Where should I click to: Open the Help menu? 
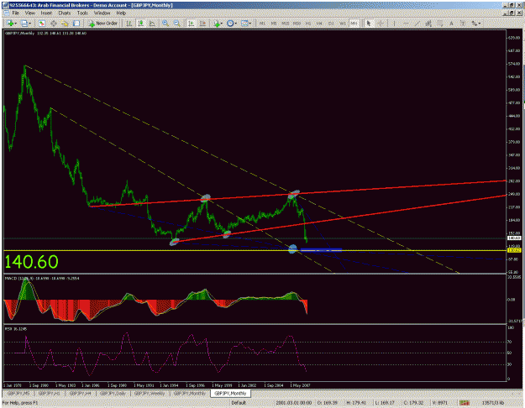pos(121,13)
